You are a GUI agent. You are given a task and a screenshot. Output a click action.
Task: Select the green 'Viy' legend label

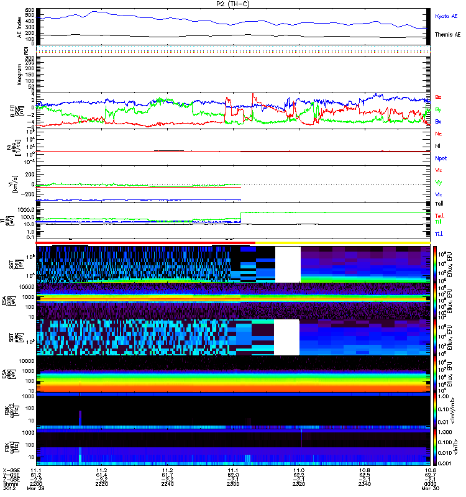pyautogui.click(x=438, y=183)
